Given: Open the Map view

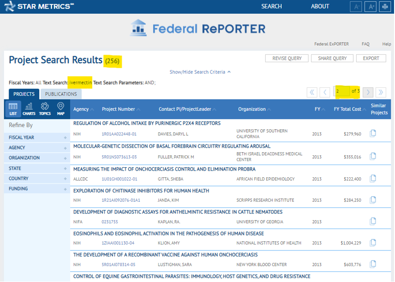Looking at the screenshot, I should (60, 109).
